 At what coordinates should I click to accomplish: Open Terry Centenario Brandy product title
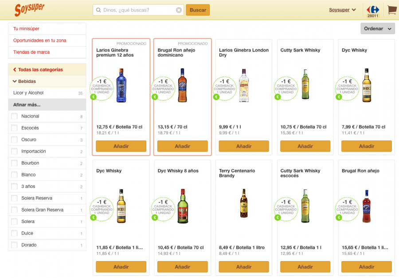point(237,173)
